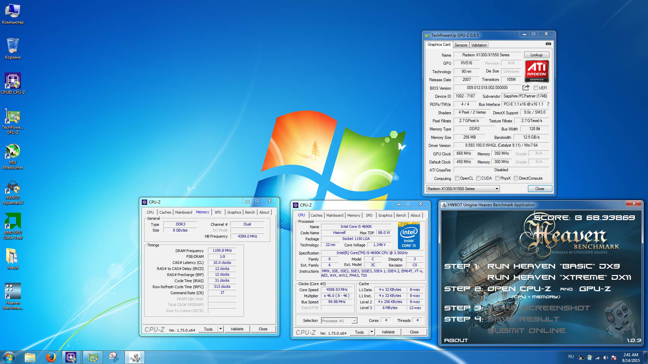
Task: Switch to Validation tab in GPU-Z
Action: (479, 45)
